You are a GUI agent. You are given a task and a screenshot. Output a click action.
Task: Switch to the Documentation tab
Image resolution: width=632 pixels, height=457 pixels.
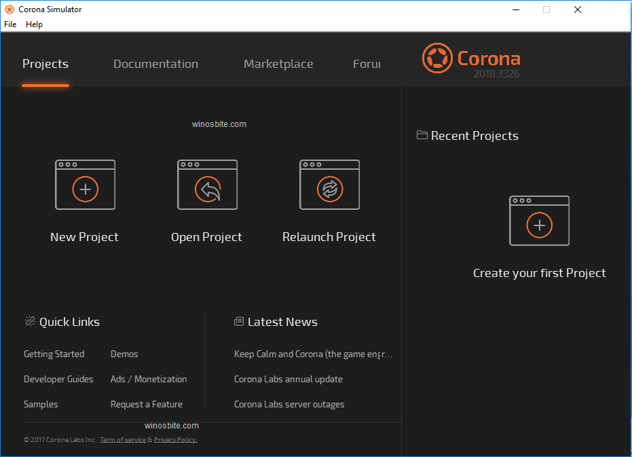pos(156,64)
